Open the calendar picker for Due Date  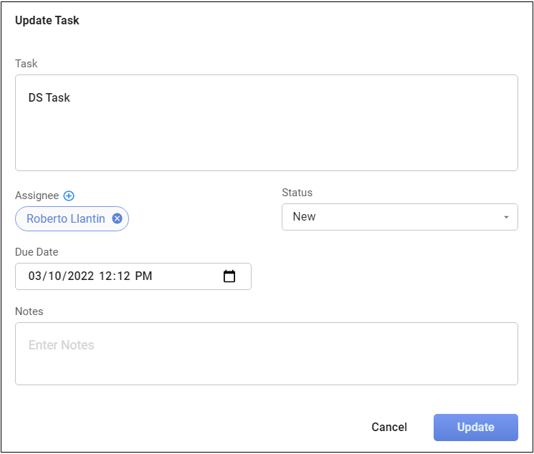click(229, 276)
